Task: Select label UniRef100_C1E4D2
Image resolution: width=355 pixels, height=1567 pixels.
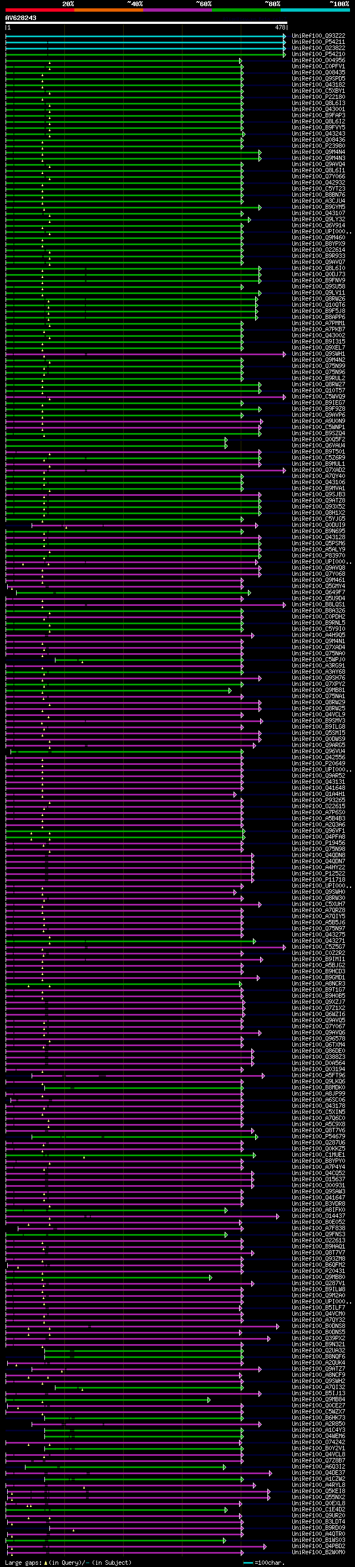Action: click(x=318, y=1509)
